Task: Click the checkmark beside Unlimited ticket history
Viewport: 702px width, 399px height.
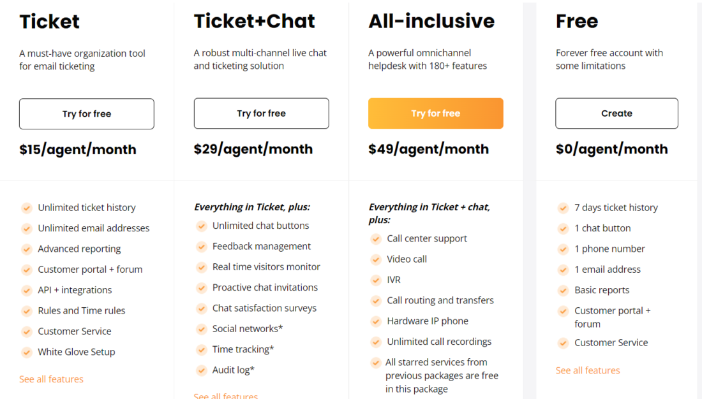Action: point(27,207)
